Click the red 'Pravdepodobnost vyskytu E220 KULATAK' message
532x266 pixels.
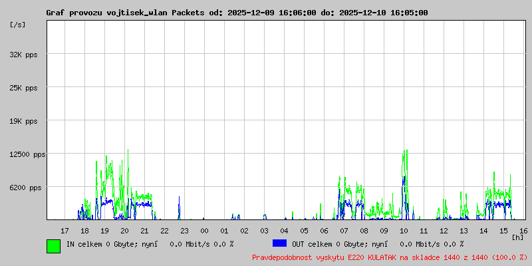click(324, 257)
